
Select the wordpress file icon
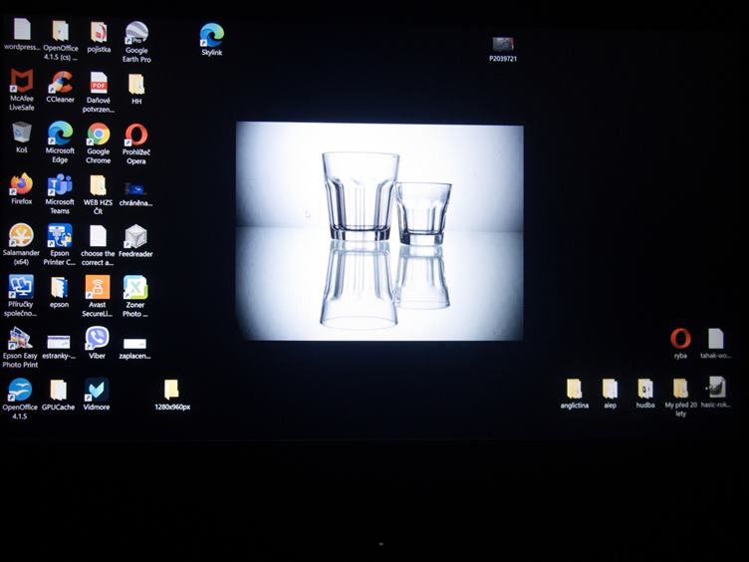(22, 30)
